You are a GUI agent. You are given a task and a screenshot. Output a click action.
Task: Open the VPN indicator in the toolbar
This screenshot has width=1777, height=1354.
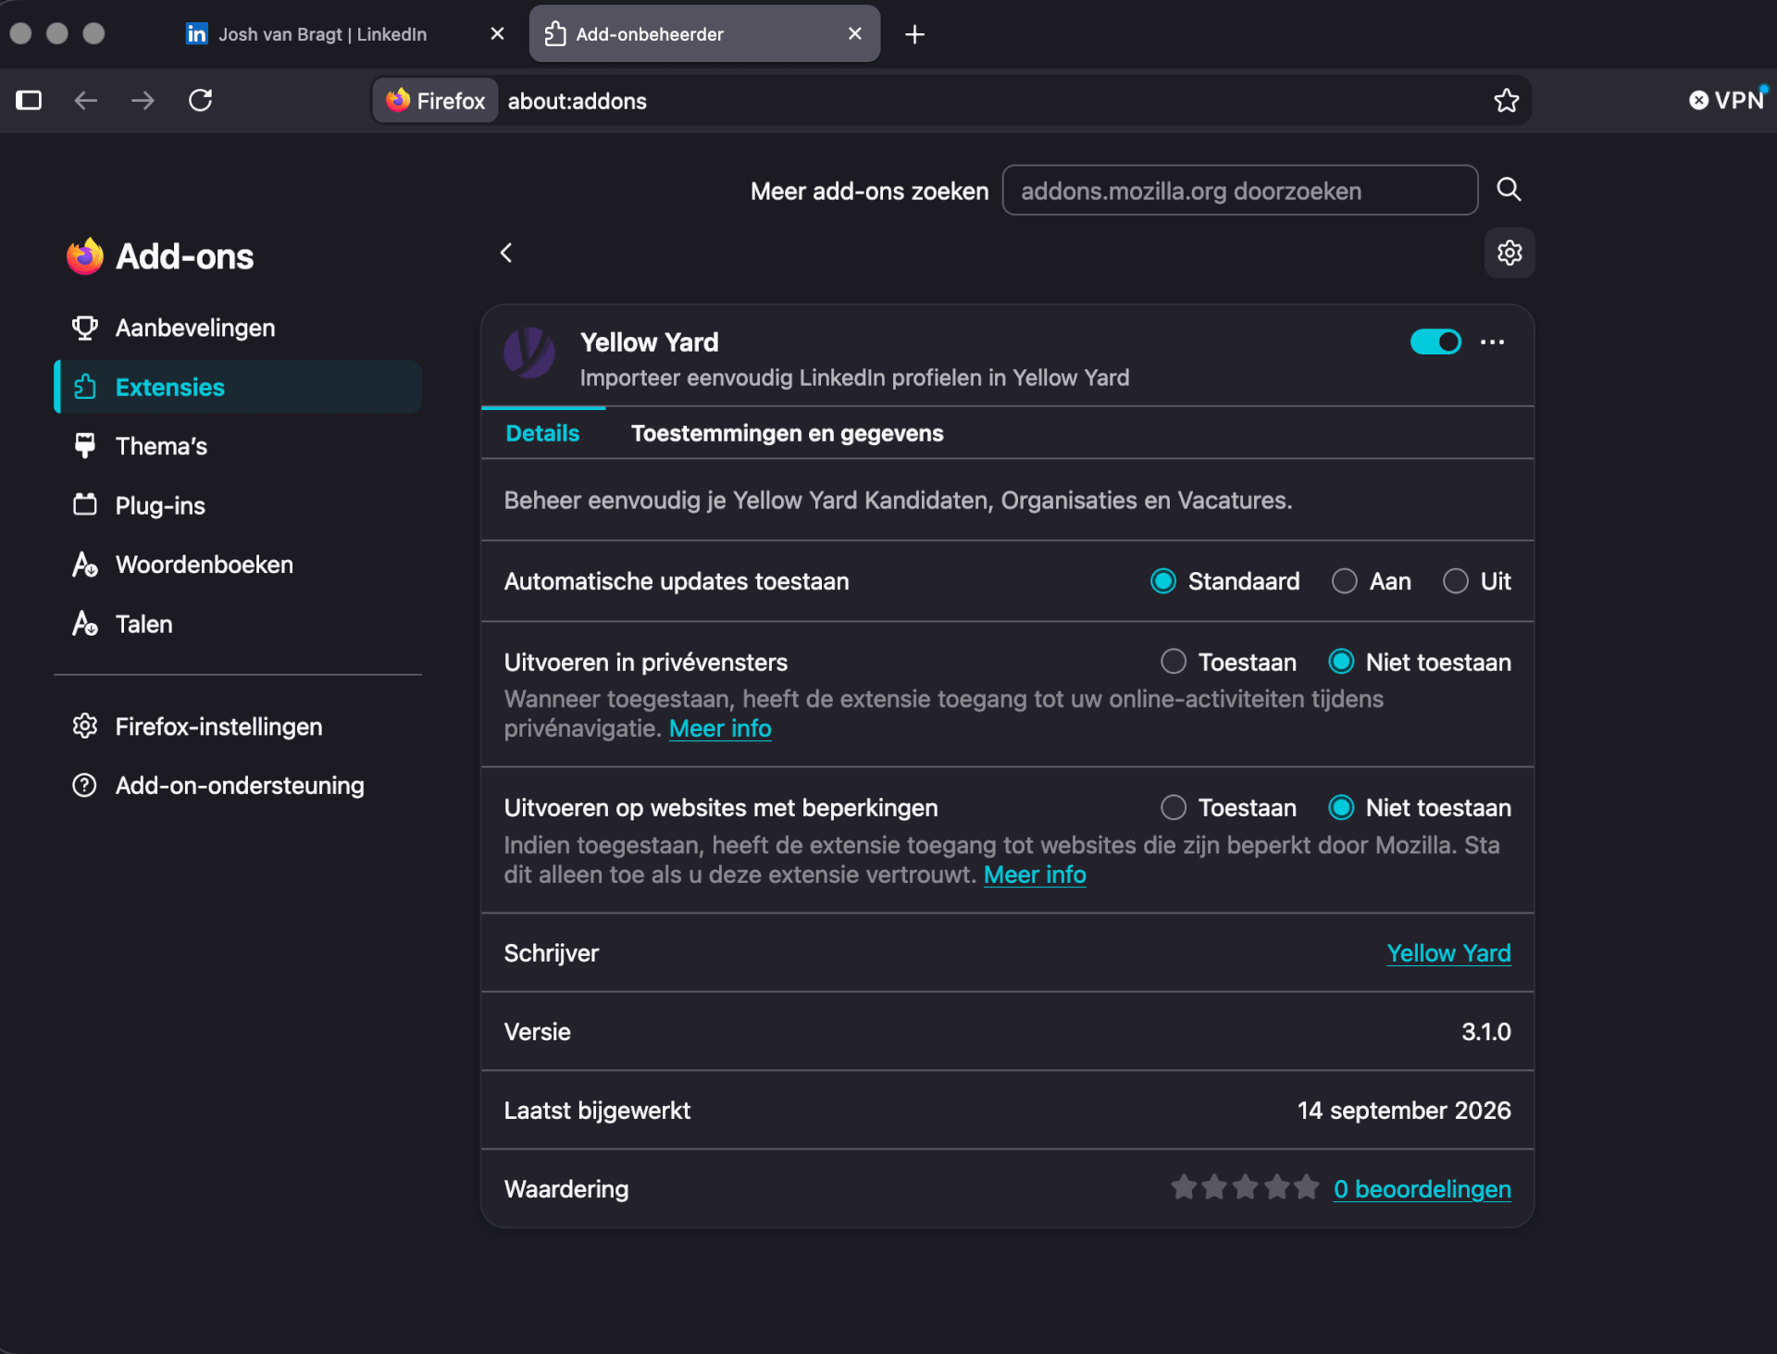click(x=1727, y=100)
